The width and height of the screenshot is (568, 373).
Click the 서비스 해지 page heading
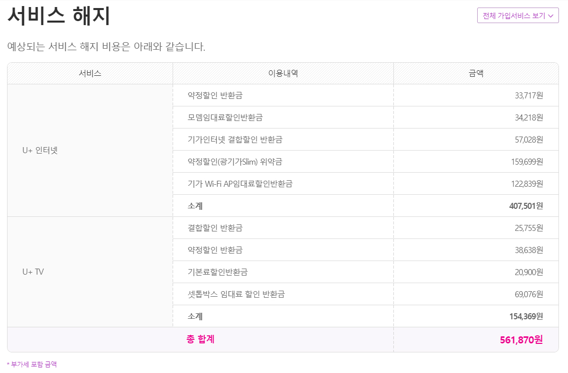pos(59,17)
